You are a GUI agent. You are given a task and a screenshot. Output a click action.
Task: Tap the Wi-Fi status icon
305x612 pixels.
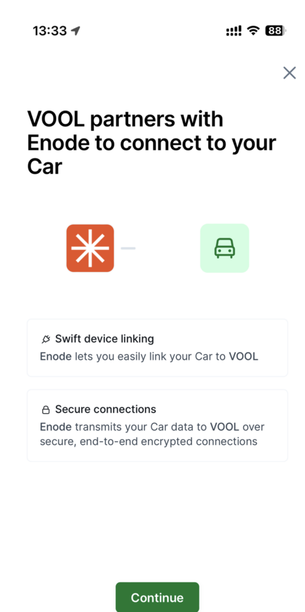(254, 30)
